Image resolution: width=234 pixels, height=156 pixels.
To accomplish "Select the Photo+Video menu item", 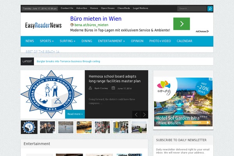I will click(160, 41).
